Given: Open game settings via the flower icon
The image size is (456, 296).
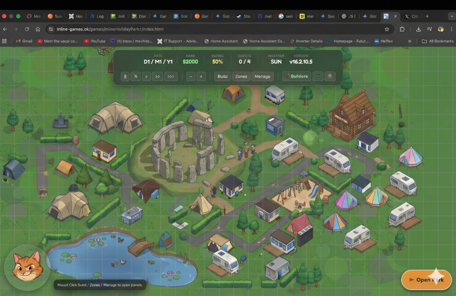Looking at the screenshot, I should pyautogui.click(x=330, y=76).
